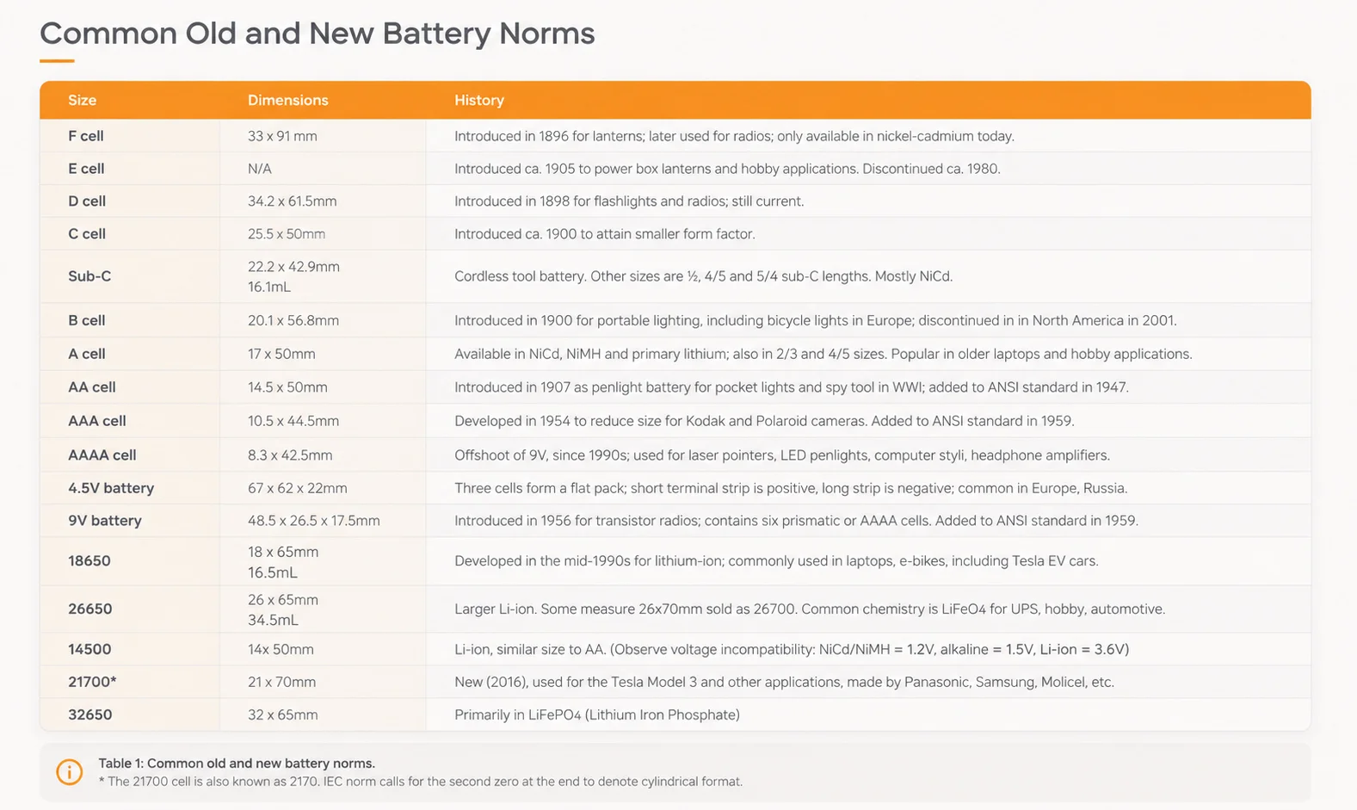
Task: Select the 18650 size label
Action: [x=89, y=561]
